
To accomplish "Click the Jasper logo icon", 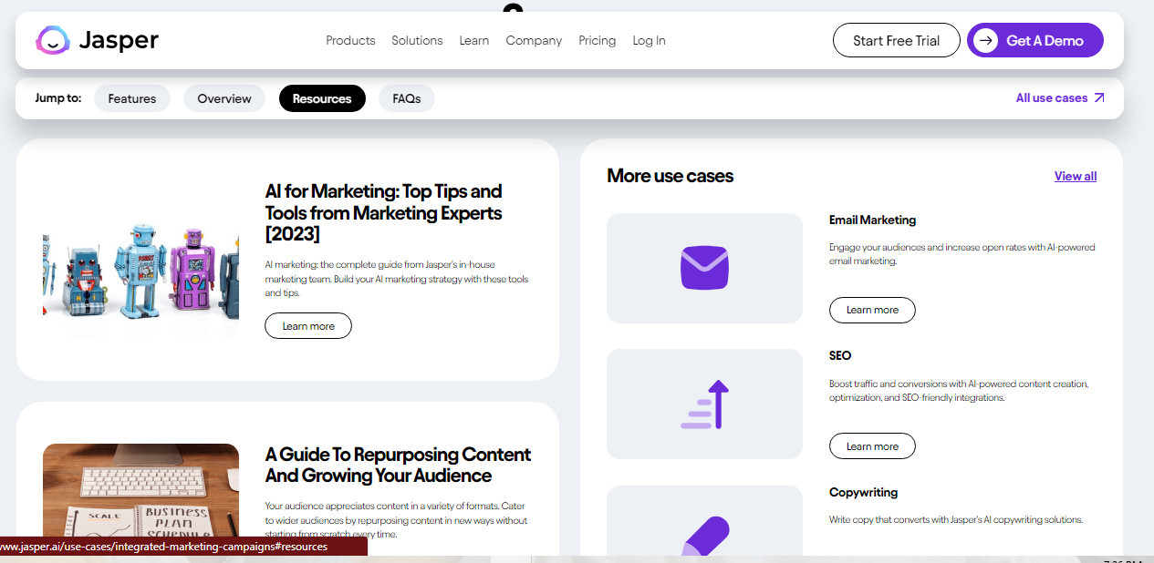I will 53,40.
